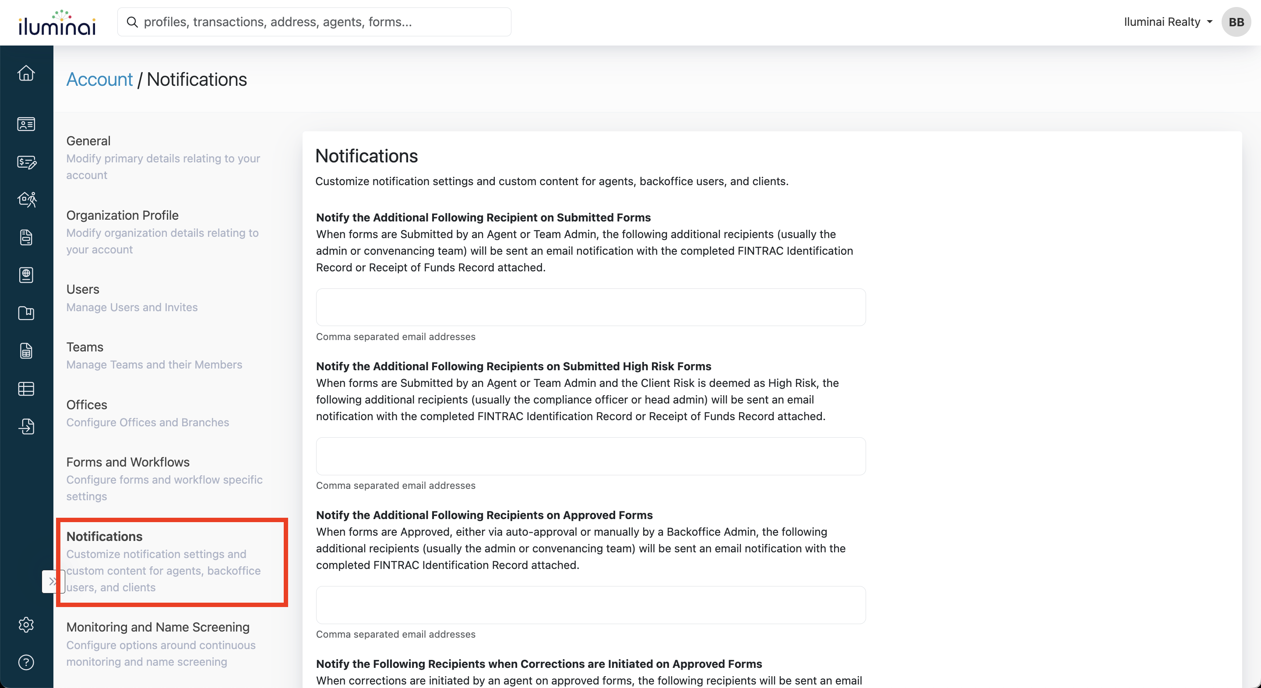The image size is (1261, 688).
Task: Focus the Submitted Forms recipients email field
Action: coord(590,307)
